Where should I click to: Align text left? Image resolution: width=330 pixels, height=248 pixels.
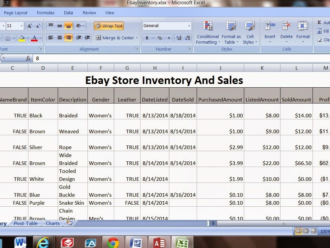coord(51,38)
